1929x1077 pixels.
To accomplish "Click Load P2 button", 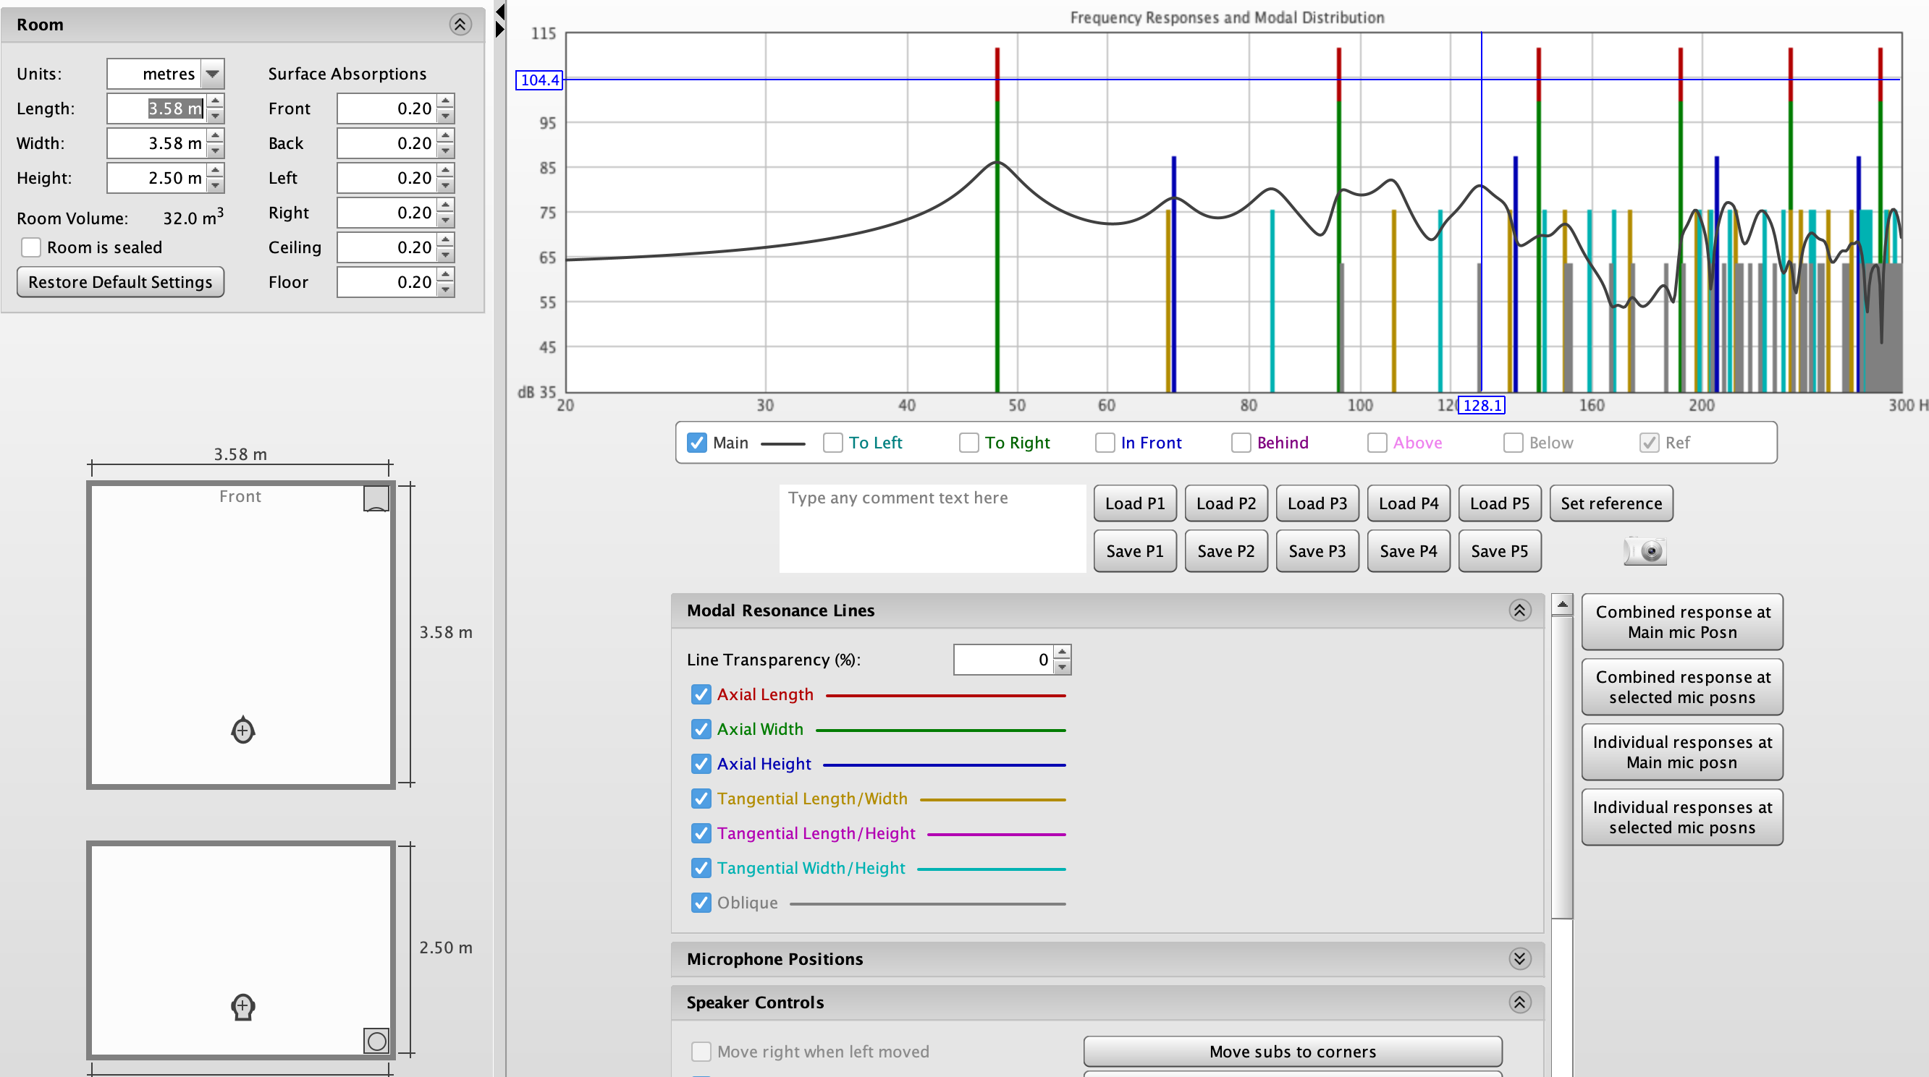I will [x=1226, y=503].
